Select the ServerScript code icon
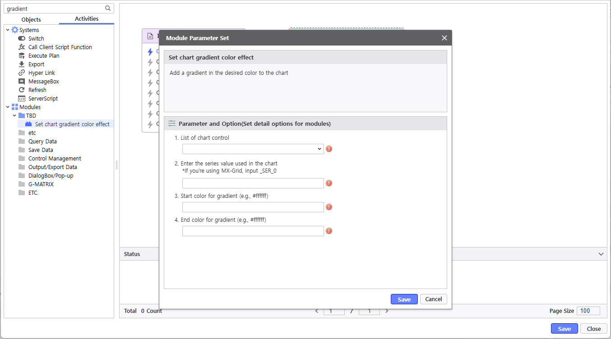The height and width of the screenshot is (339, 611). pyautogui.click(x=22, y=99)
